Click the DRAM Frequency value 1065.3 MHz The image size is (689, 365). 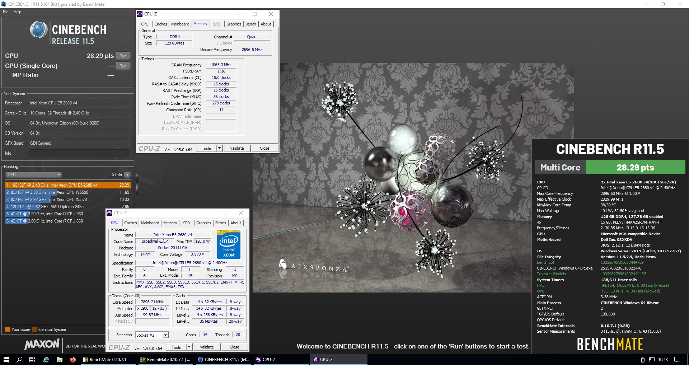[221, 65]
